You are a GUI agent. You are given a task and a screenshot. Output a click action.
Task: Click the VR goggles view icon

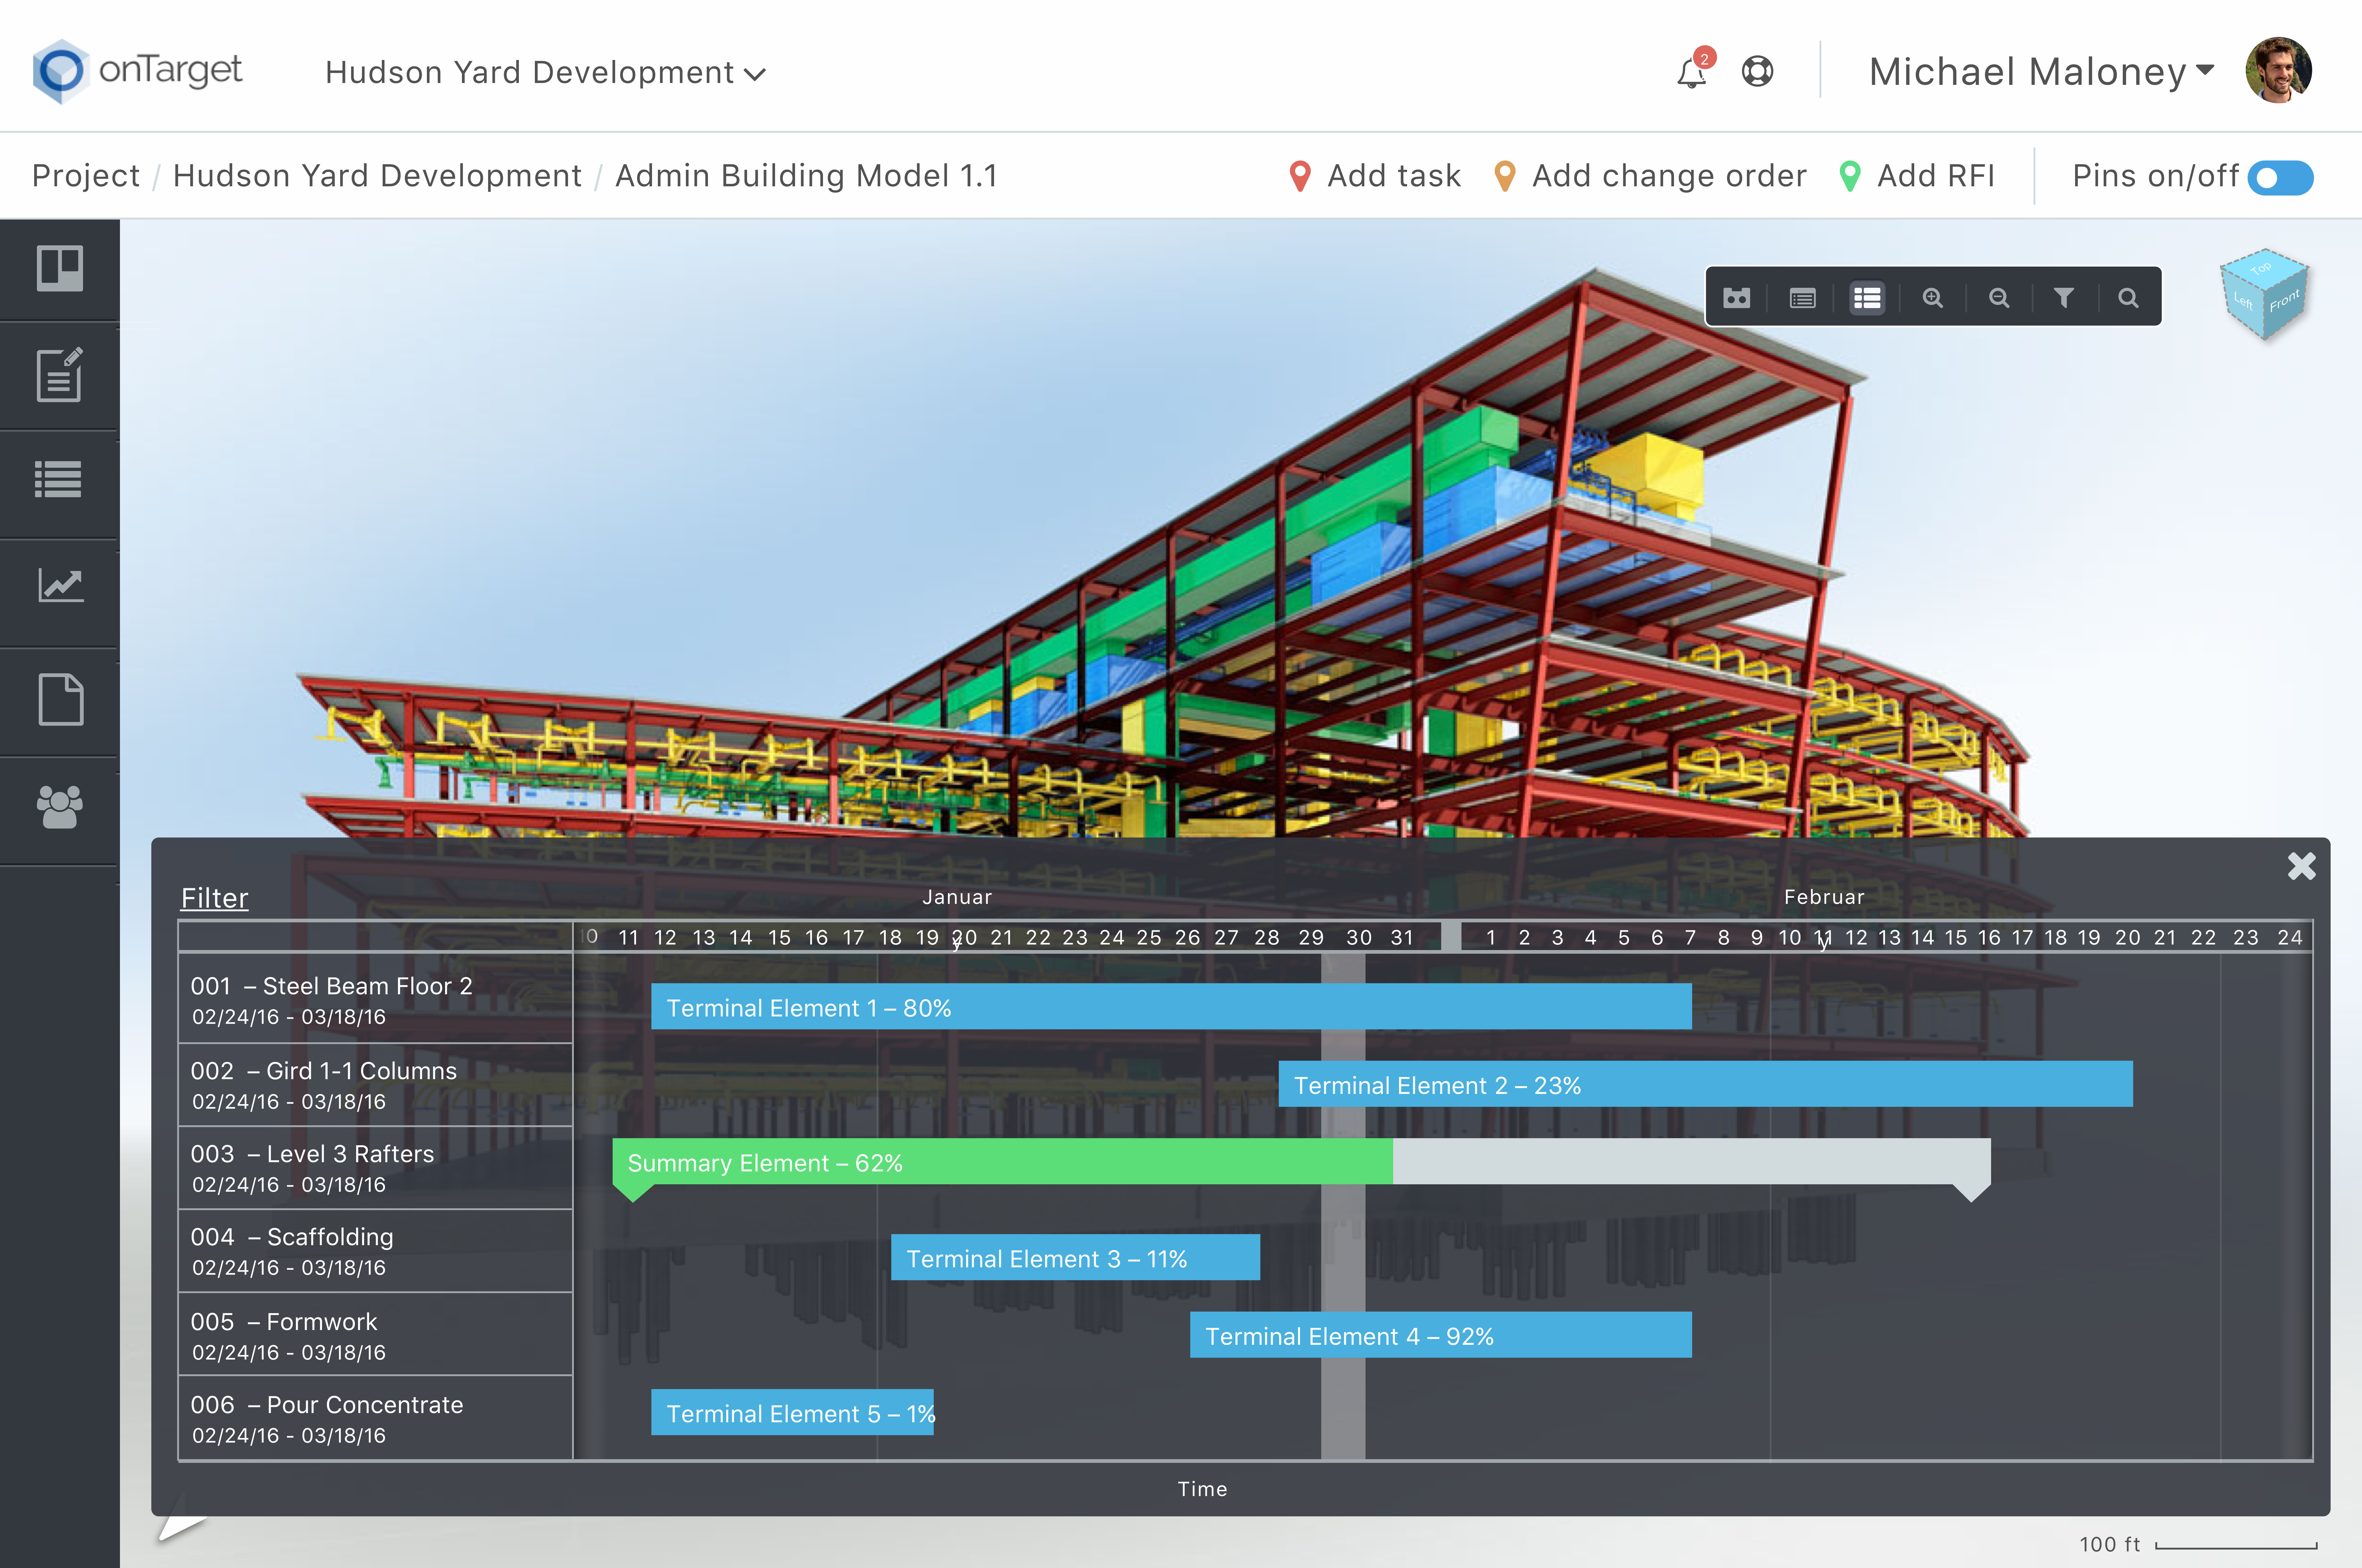tap(1737, 298)
